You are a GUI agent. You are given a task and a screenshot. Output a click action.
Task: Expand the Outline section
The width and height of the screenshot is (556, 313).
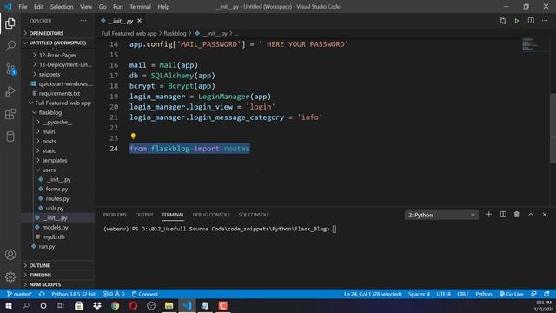tap(58, 265)
